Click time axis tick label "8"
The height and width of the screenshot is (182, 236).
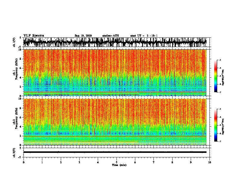172,162
